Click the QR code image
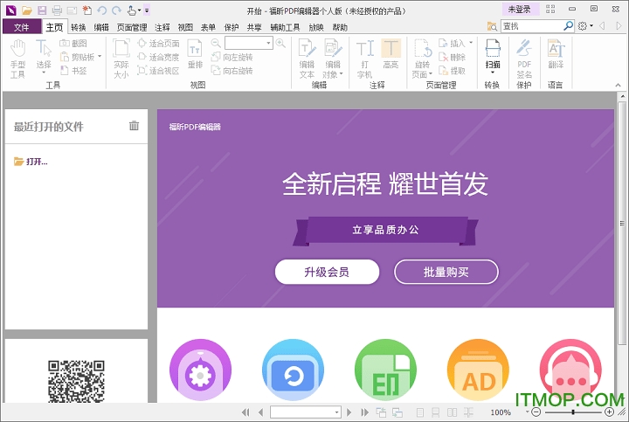 point(76,381)
